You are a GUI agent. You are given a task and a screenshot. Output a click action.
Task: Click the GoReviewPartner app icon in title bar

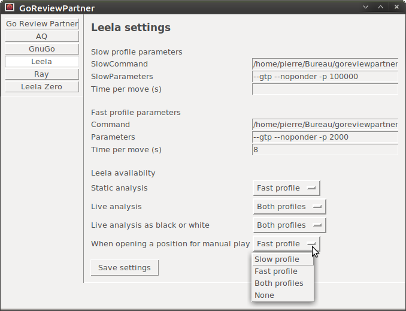[9, 8]
